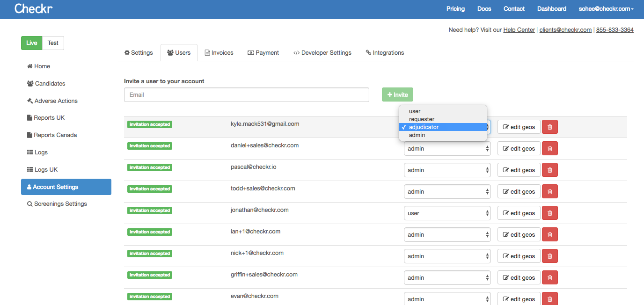Remove griffin+sales@checkr.com with trash icon
The image size is (644, 305).
[550, 278]
